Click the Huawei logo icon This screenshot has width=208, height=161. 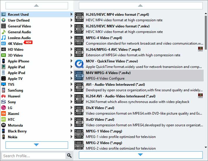click(4, 96)
